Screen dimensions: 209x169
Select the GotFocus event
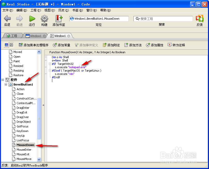pyautogui.click(x=23, y=126)
